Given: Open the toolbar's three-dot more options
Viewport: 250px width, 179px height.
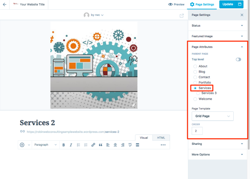Looking at the screenshot, I should coord(163,145).
